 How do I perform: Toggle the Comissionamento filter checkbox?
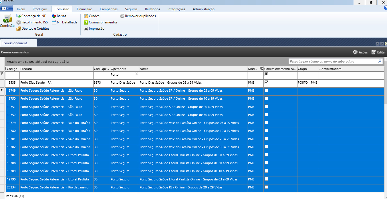click(266, 74)
